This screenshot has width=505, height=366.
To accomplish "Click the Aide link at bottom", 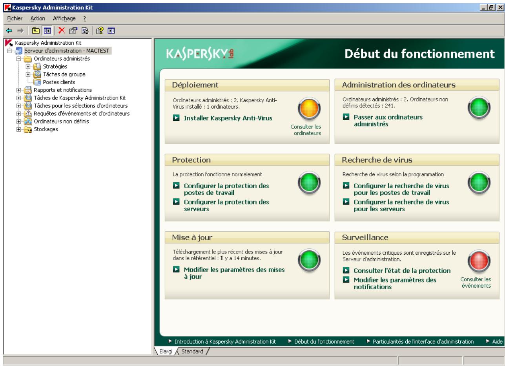I will pos(497,342).
